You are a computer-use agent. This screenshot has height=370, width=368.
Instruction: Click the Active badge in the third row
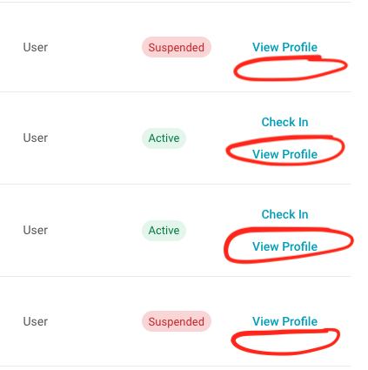pyautogui.click(x=164, y=231)
